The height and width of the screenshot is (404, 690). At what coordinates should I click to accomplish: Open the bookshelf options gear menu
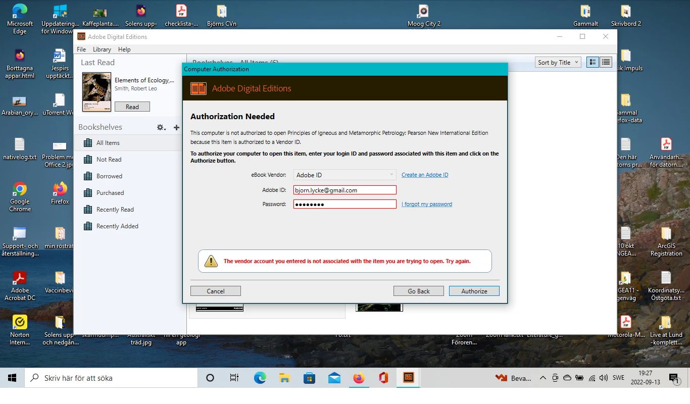(x=161, y=127)
